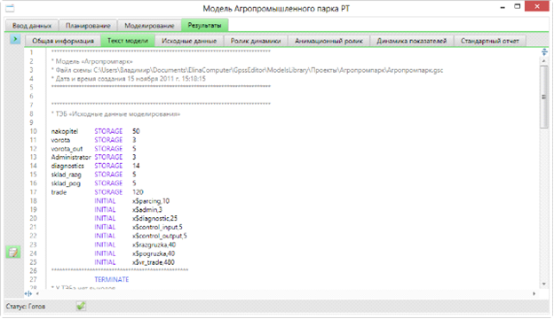Switch to Исходные данные sub-tab
554x319 pixels.
[x=189, y=41]
